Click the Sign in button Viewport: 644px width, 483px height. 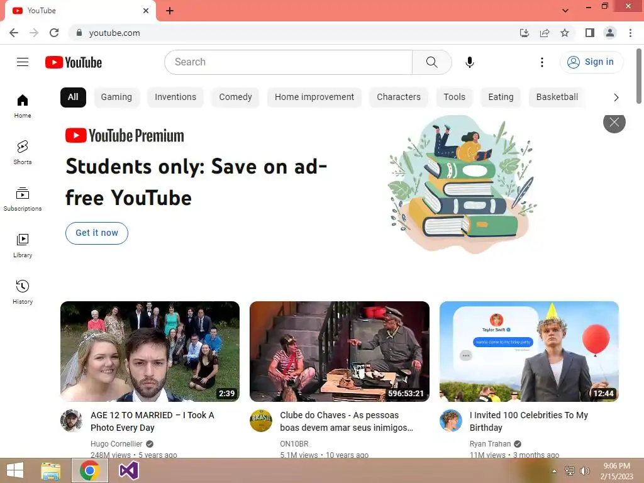(x=591, y=62)
